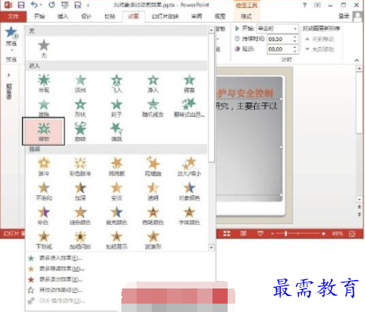This screenshot has height=312, width=365.
Task: Apply the 字体颜色 (Font Color) emphasis effect
Action: click(189, 216)
